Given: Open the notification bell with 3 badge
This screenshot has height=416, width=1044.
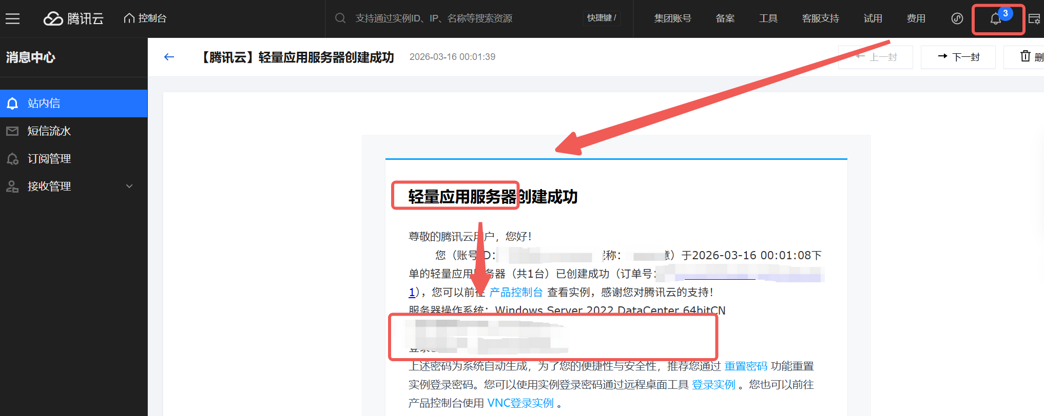Looking at the screenshot, I should [996, 18].
